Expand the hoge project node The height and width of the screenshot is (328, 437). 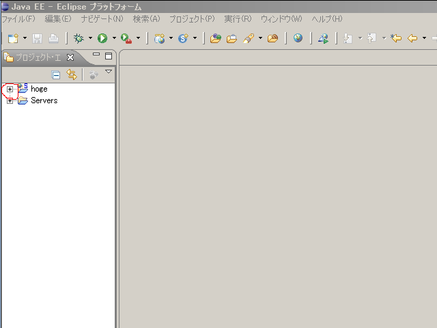point(10,90)
